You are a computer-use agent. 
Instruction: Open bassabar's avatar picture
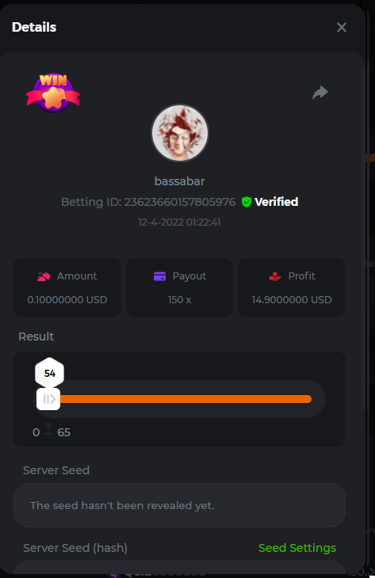coord(180,133)
